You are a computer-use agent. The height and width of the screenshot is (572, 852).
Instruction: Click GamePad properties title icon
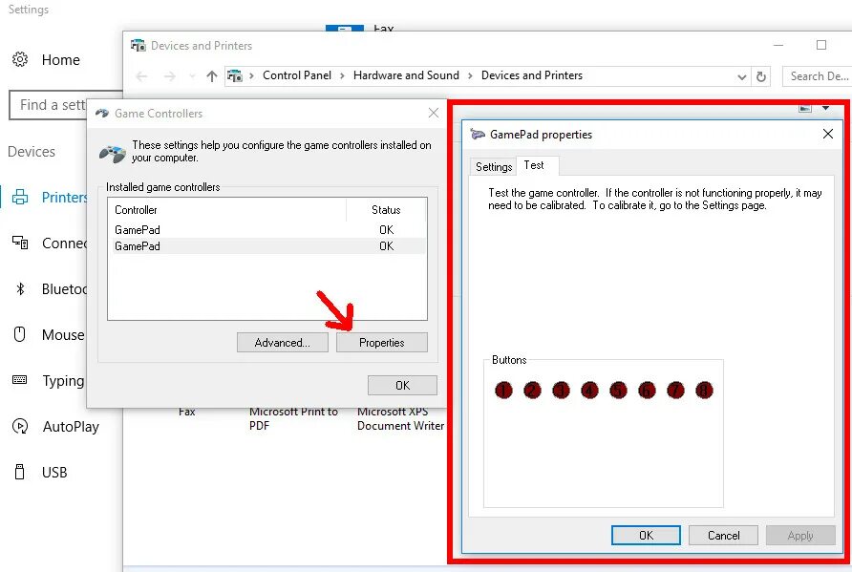click(478, 135)
